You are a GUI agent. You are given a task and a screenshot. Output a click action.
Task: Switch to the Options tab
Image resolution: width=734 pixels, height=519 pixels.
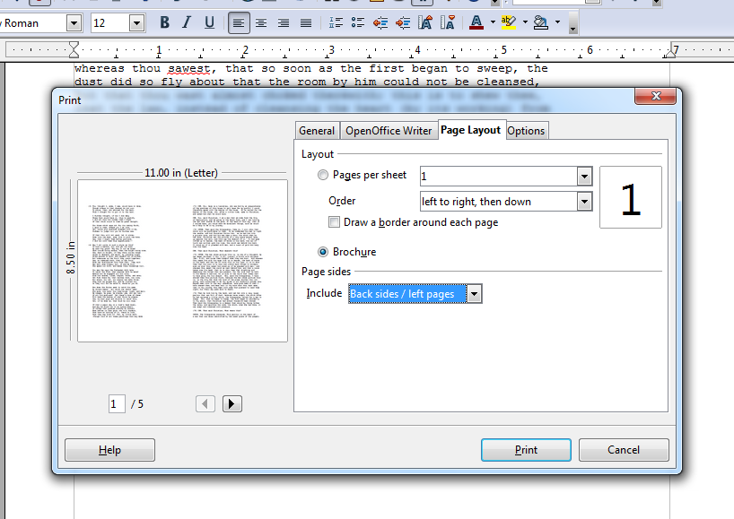coord(526,131)
